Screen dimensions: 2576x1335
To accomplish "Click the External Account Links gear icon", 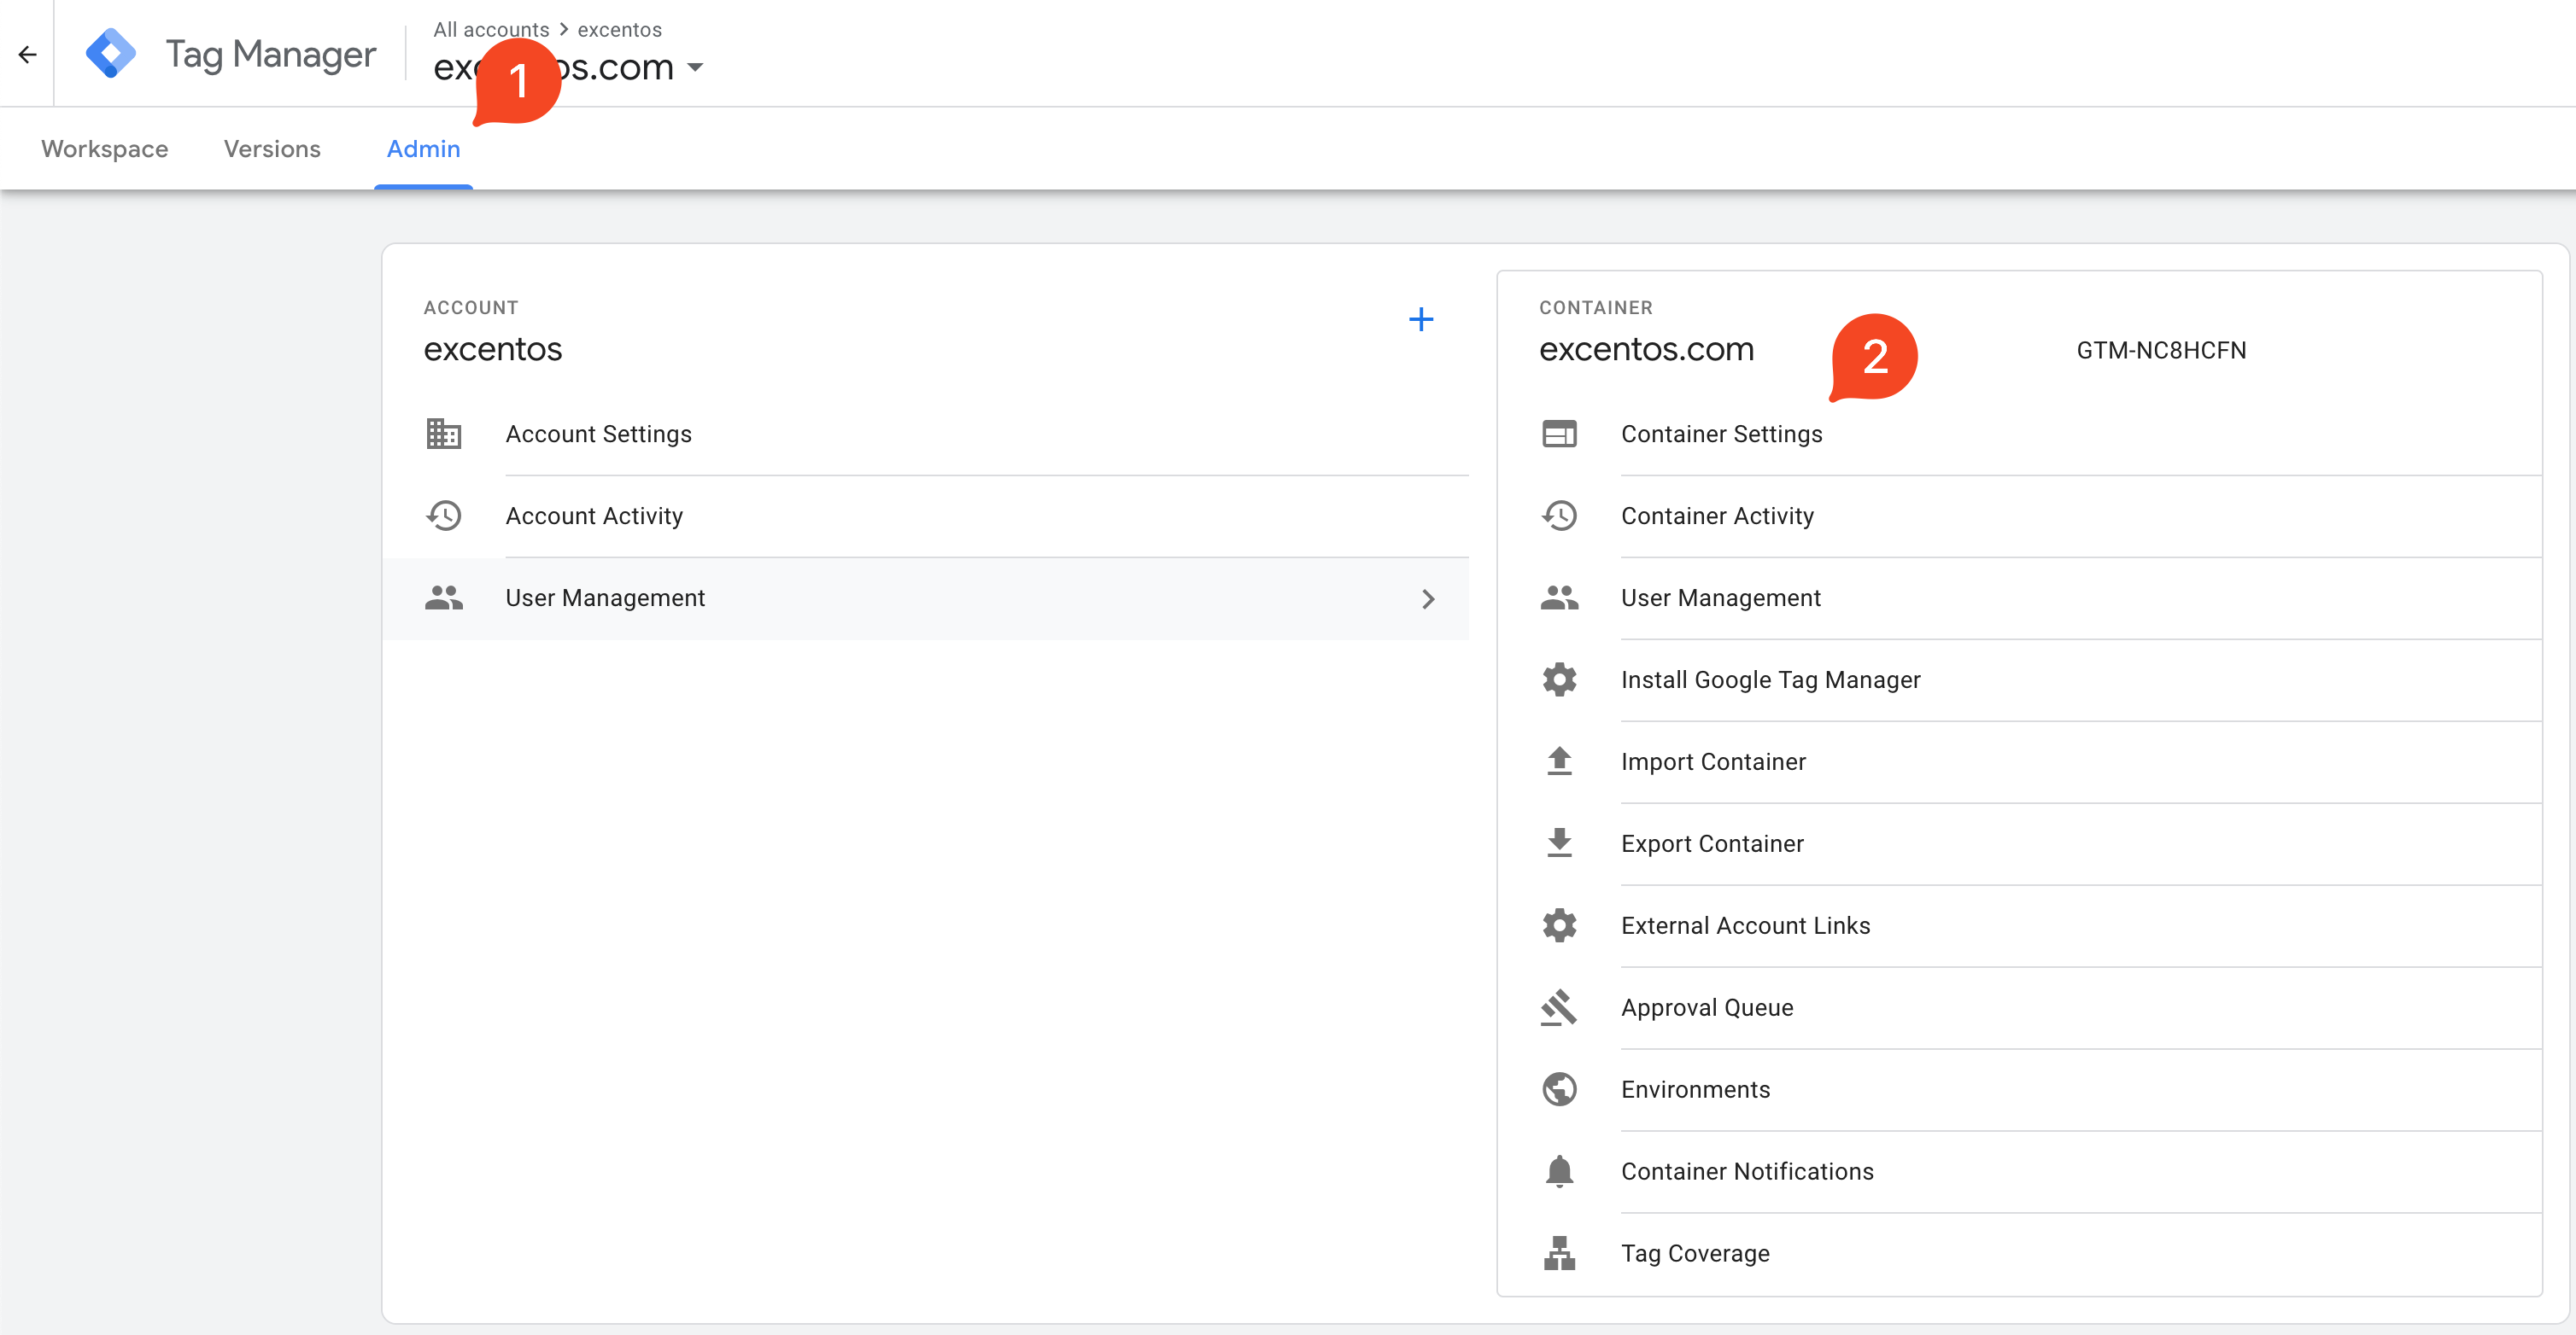I will (x=1559, y=925).
